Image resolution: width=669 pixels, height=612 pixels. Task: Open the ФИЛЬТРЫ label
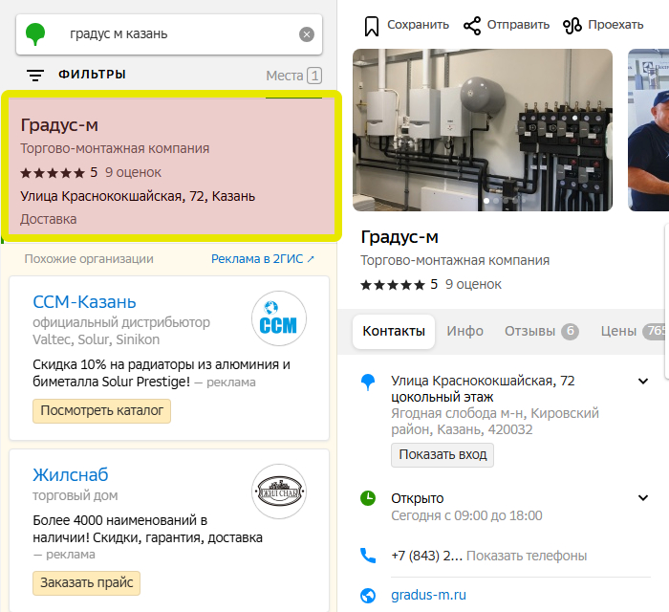tap(92, 75)
